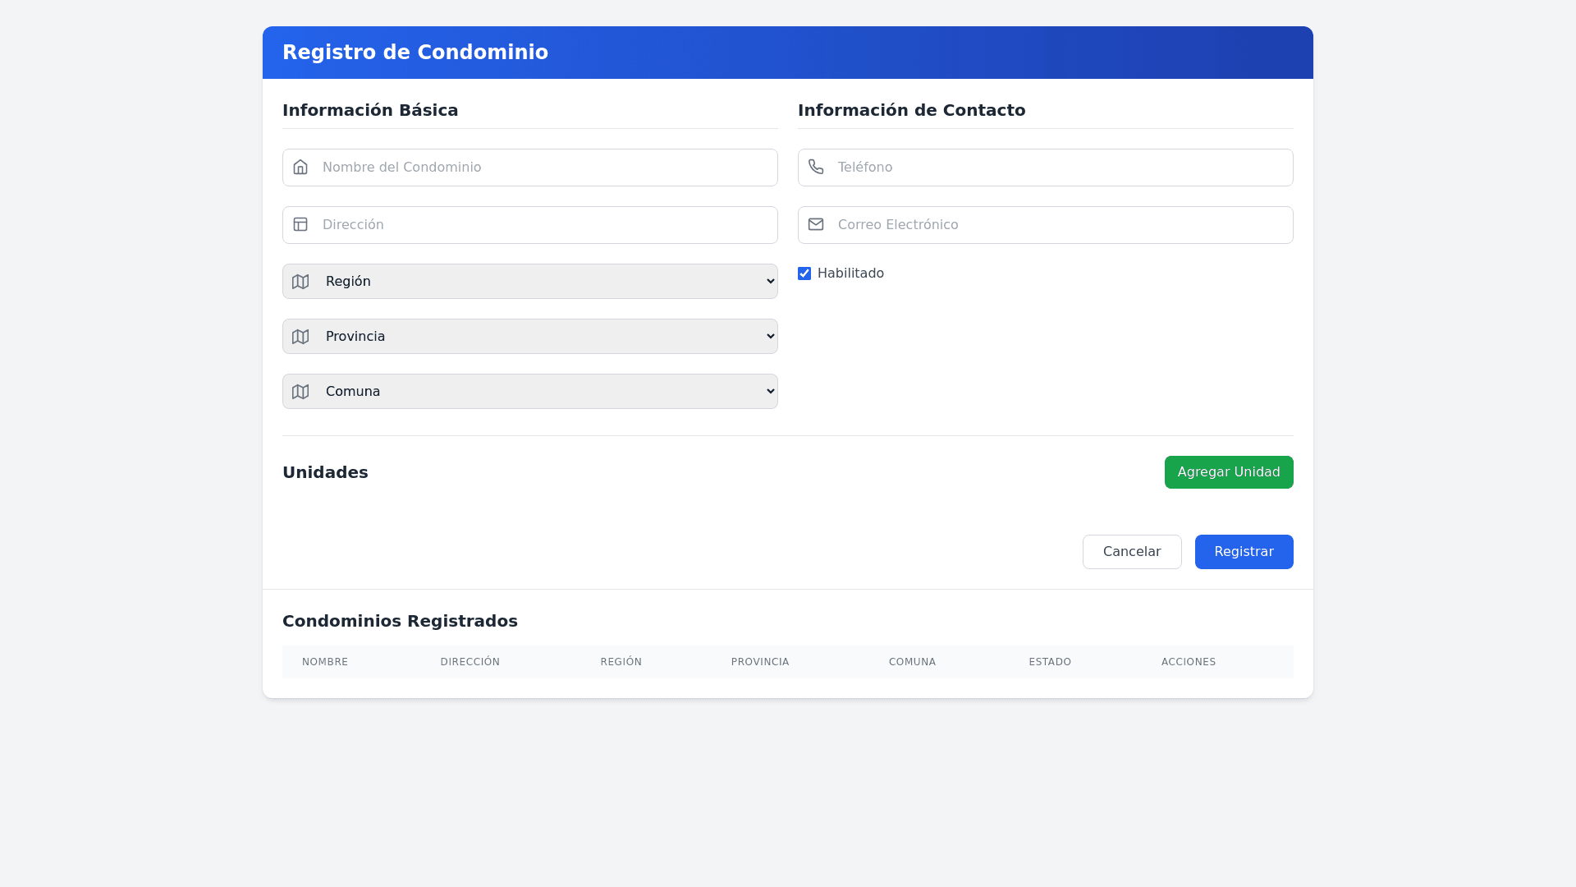Focus the Nombre del Condominio input
Viewport: 1576px width, 887px height.
542,168
